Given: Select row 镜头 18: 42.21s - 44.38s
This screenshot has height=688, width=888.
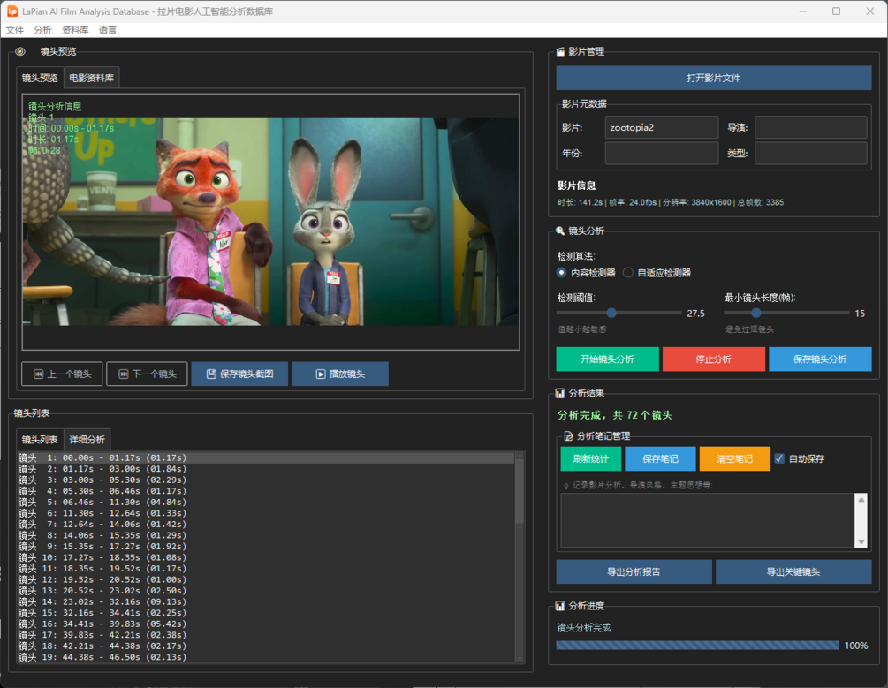Looking at the screenshot, I should click(266, 646).
